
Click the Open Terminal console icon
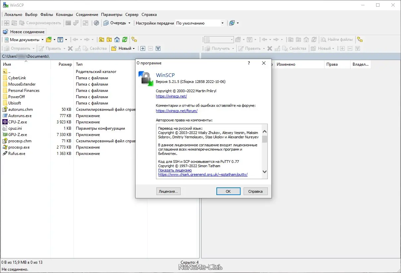(x=68, y=23)
